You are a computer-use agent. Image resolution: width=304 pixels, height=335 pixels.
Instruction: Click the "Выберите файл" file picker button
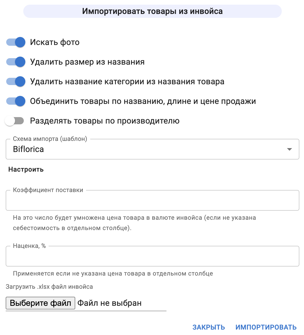tap(40, 303)
